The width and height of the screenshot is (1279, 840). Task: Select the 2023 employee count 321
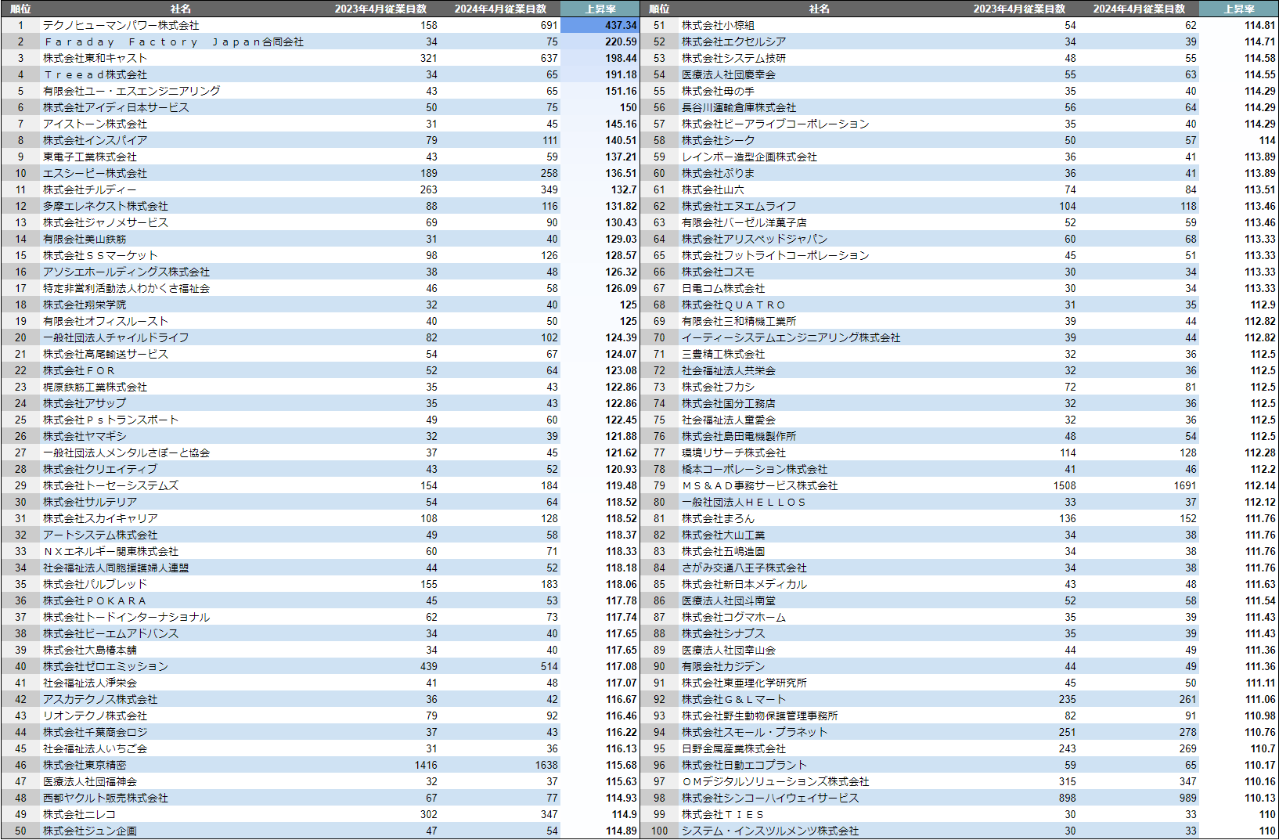[428, 58]
